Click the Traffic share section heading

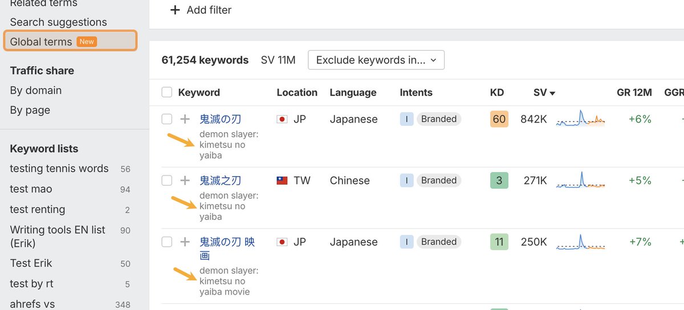click(42, 71)
